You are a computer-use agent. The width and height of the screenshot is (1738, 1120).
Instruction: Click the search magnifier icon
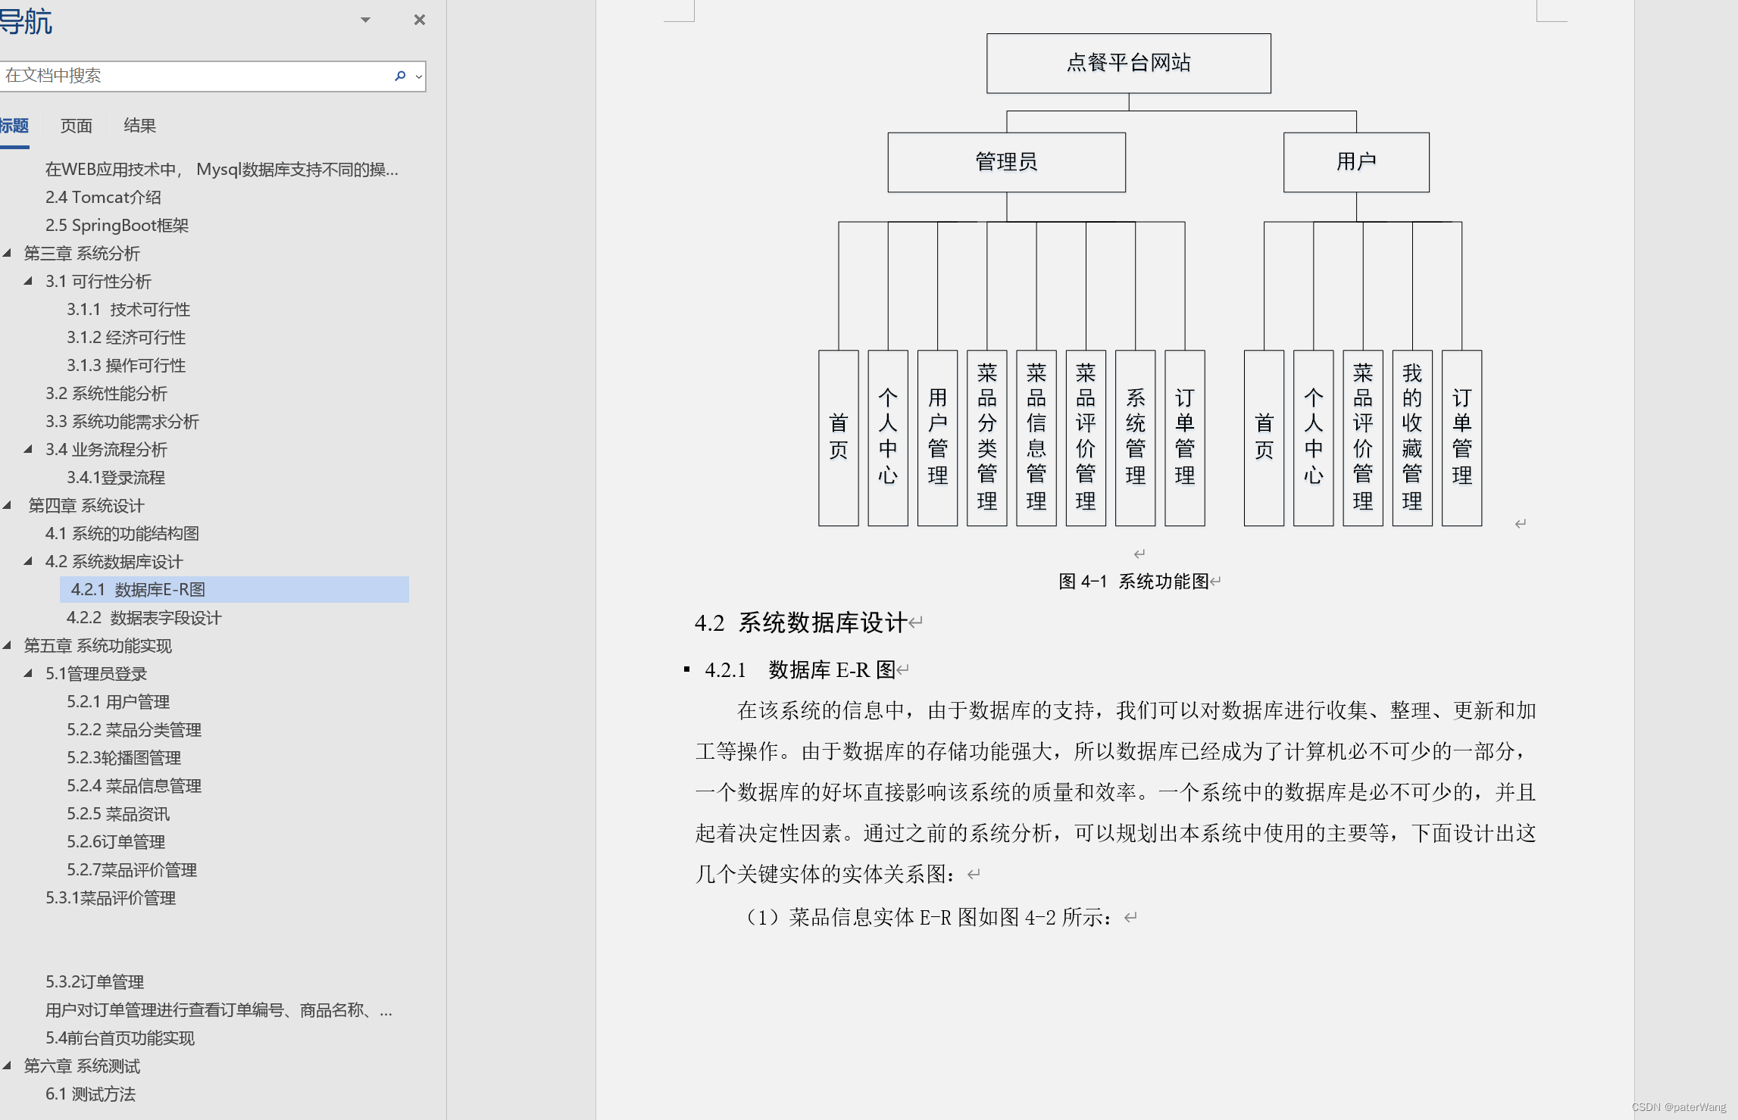click(400, 76)
